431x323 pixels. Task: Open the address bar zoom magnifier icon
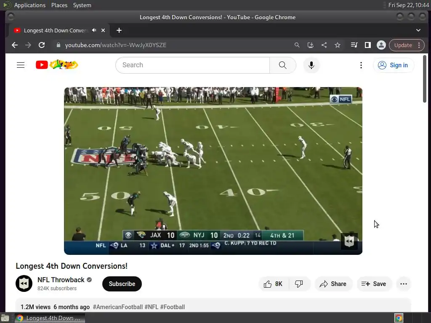tap(297, 45)
